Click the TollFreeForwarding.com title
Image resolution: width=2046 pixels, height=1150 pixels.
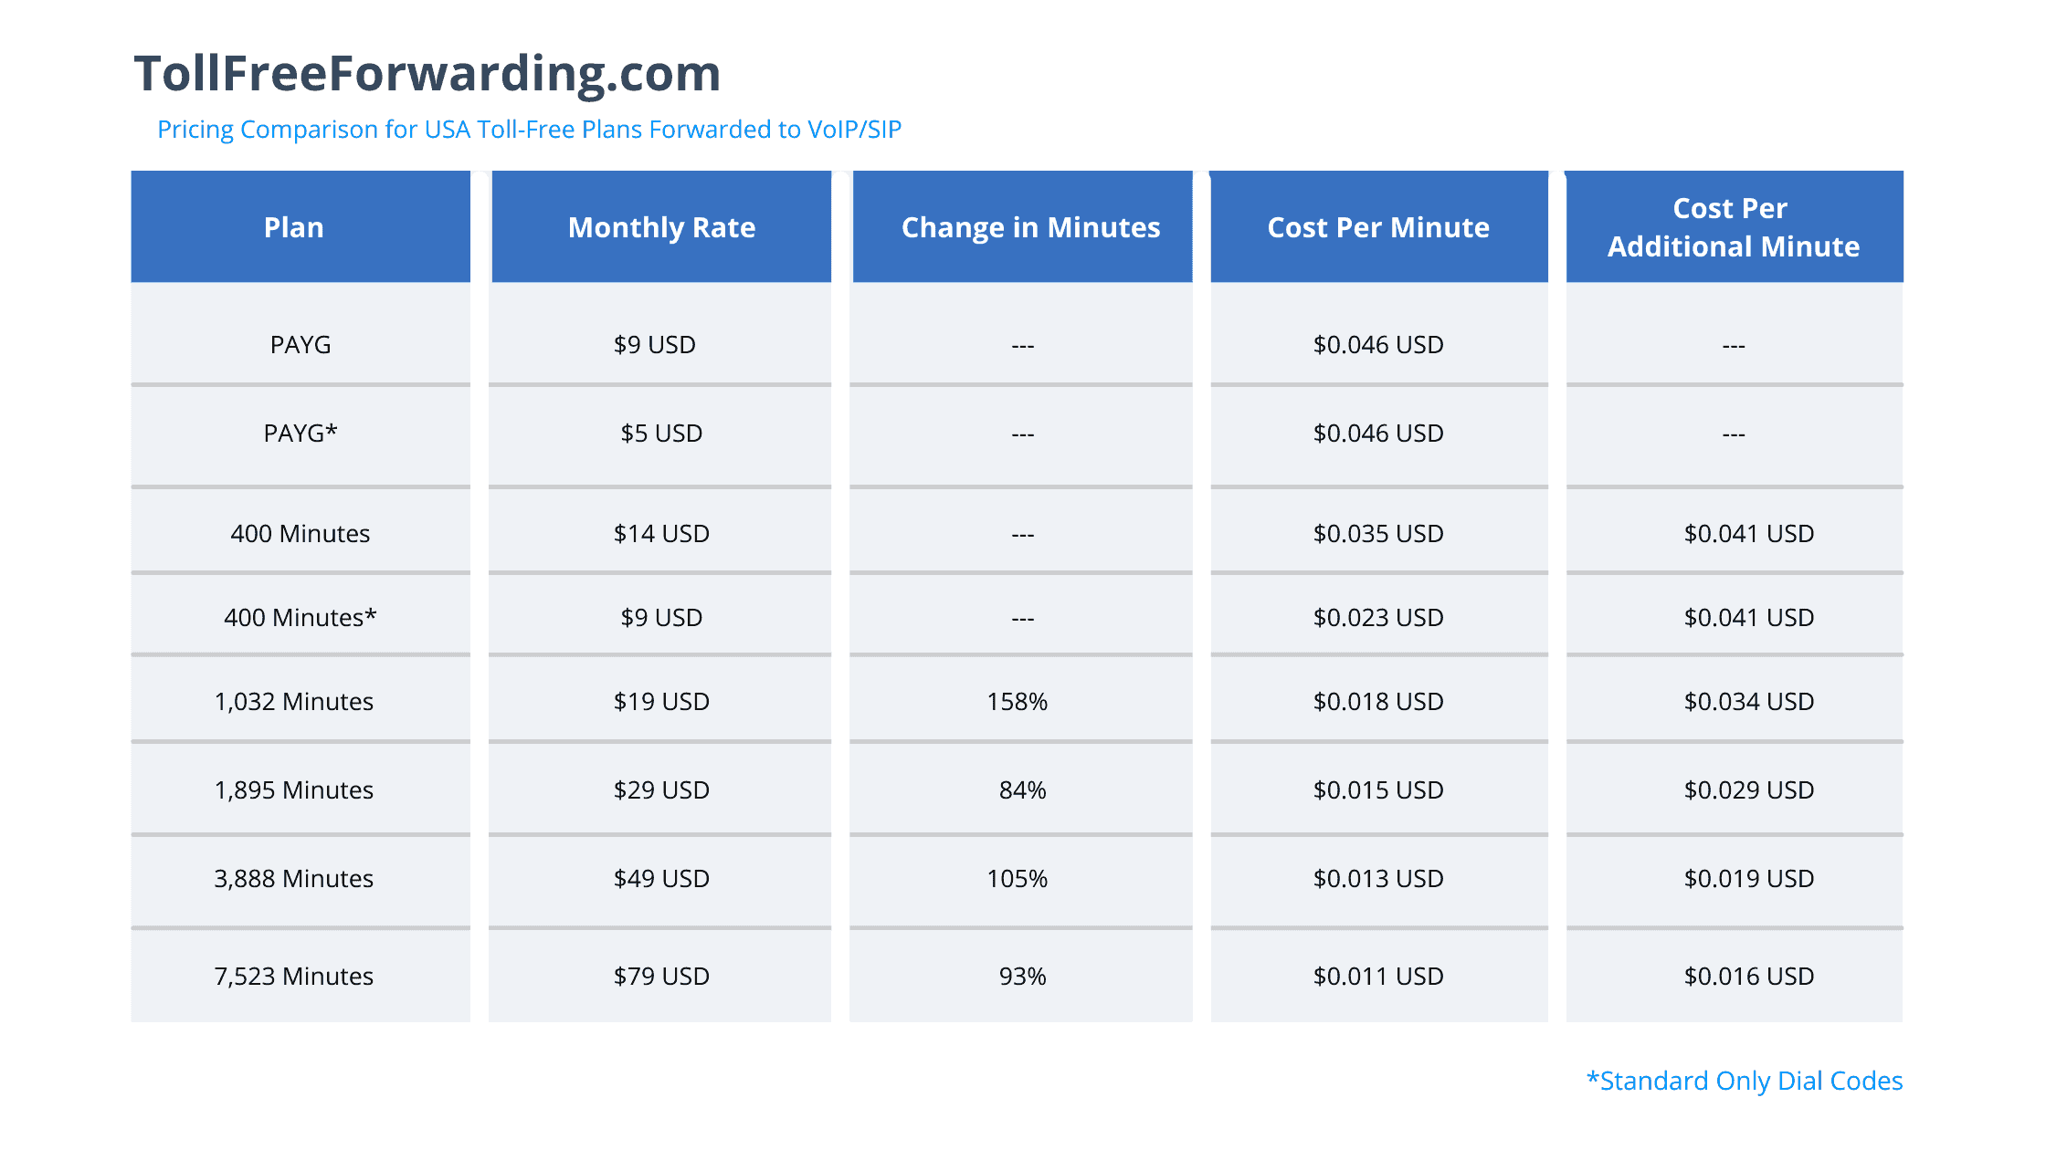point(427,73)
